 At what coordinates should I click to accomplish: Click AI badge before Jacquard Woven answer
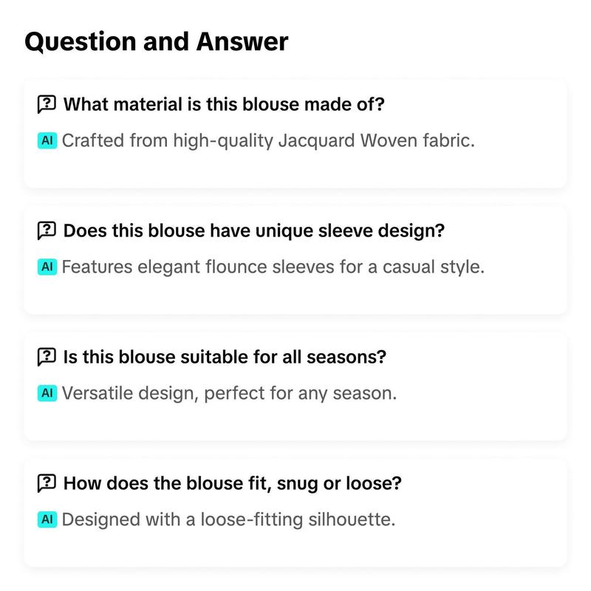pyautogui.click(x=47, y=140)
